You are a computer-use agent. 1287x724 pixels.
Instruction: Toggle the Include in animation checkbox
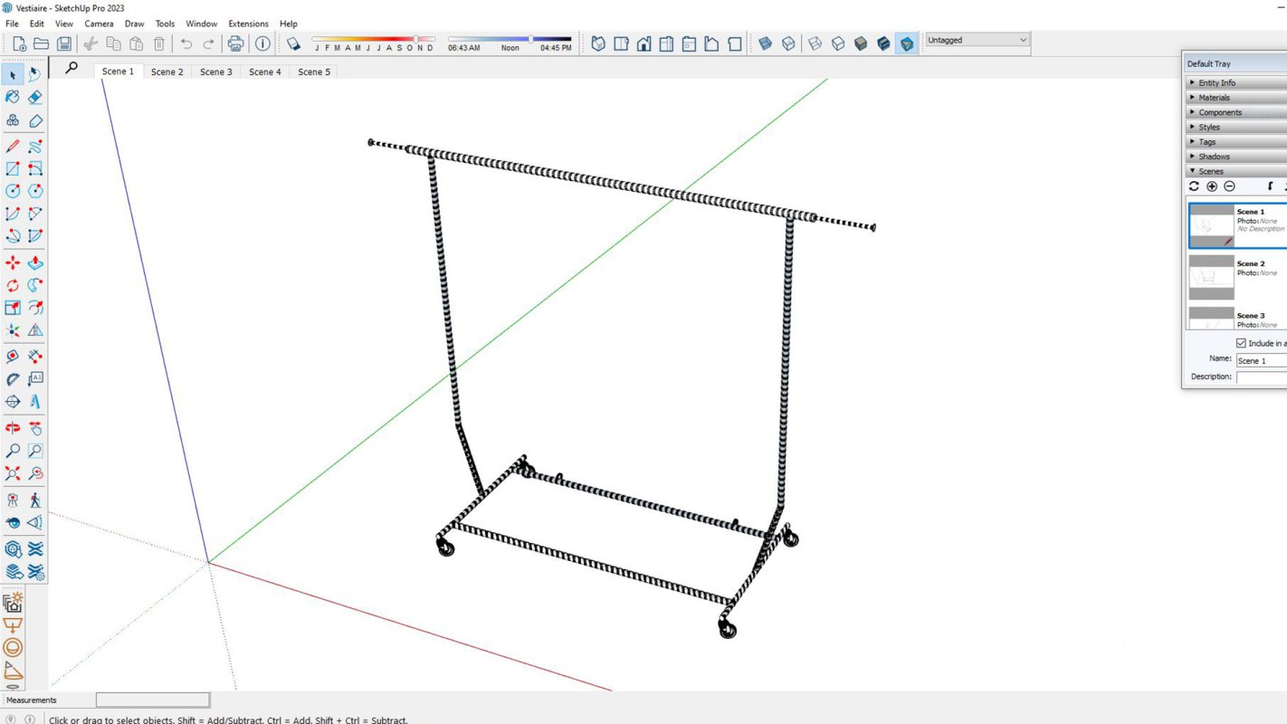[1241, 343]
